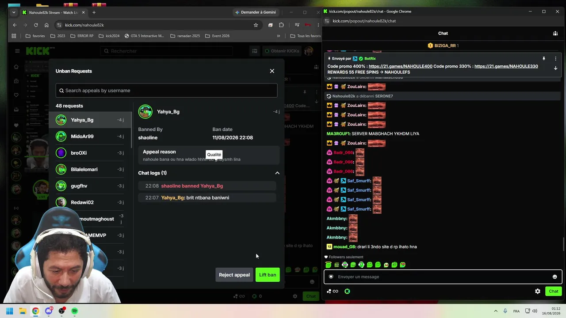Select Yahya_Bg in the appeals list
Viewport: 566px width, 318px height.
click(x=90, y=120)
